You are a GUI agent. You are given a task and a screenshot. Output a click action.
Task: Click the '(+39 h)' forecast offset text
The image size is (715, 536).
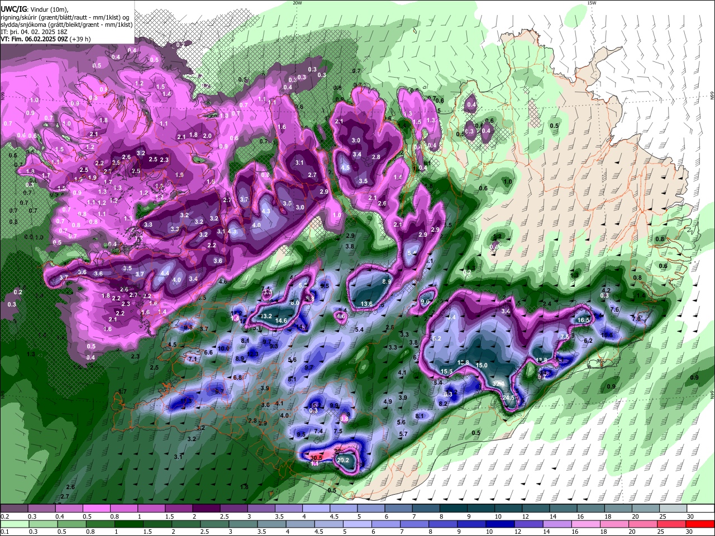click(80, 39)
